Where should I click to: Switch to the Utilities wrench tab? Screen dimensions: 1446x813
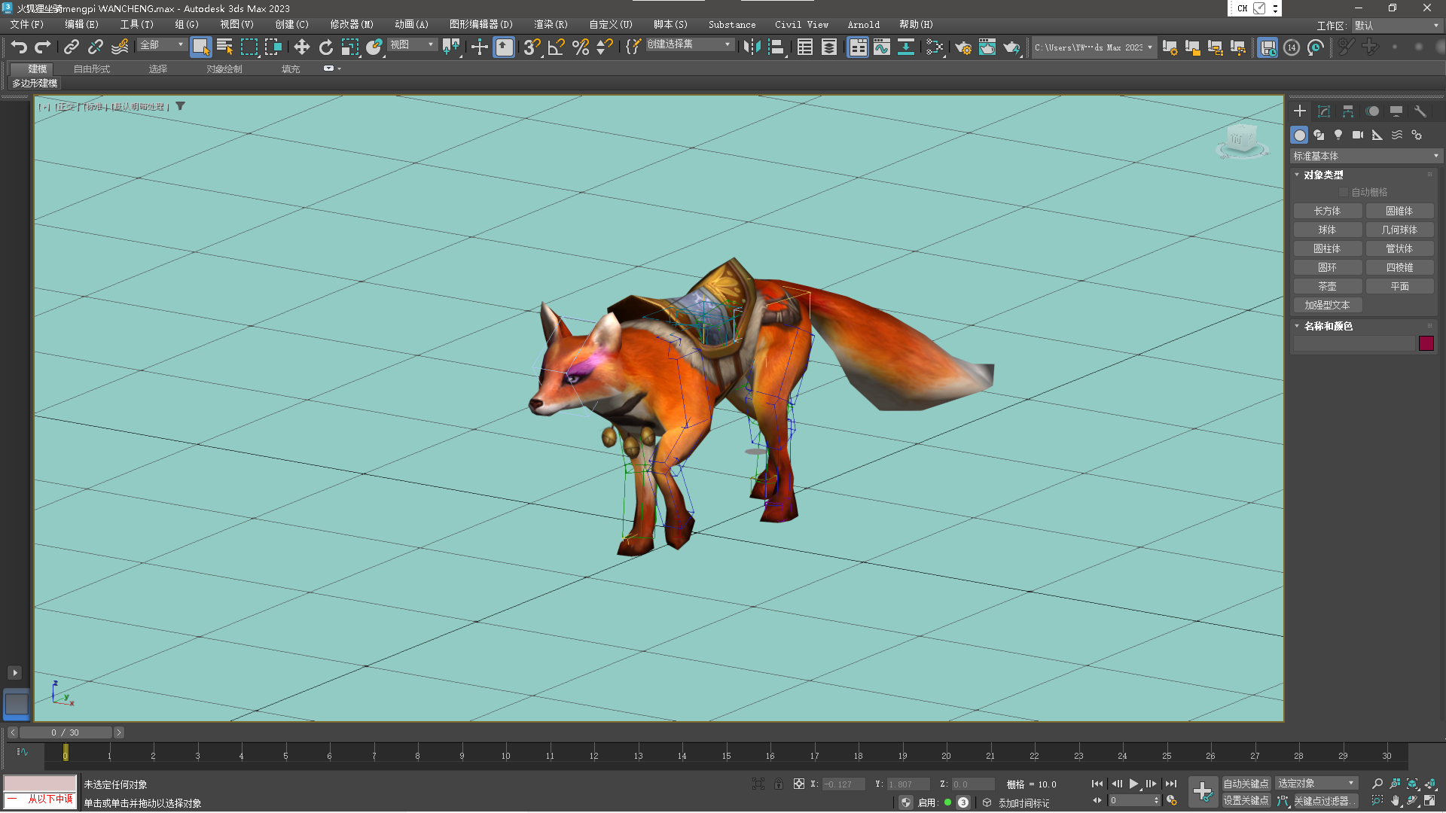[1420, 111]
